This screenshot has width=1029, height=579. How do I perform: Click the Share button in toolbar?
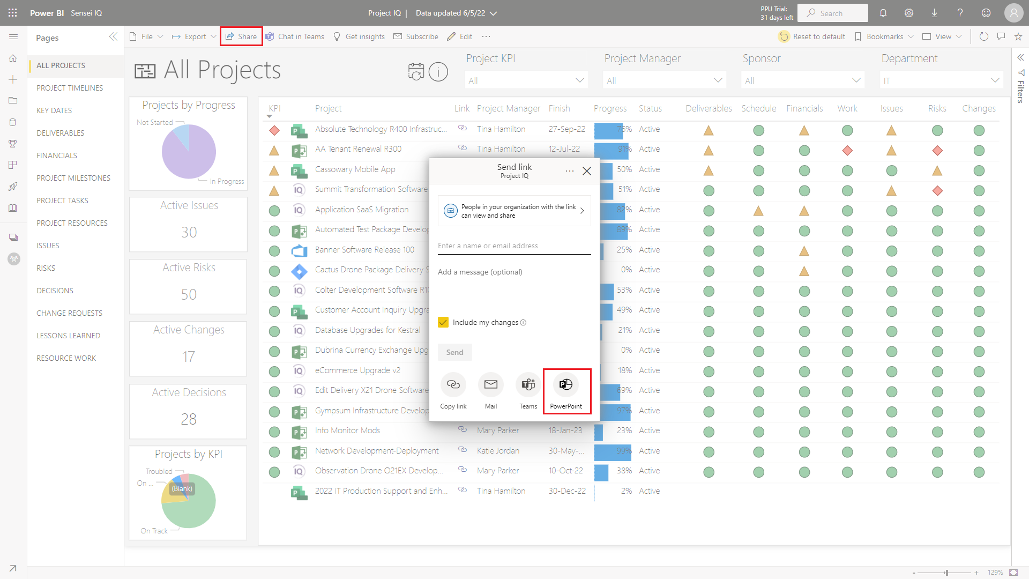point(241,36)
